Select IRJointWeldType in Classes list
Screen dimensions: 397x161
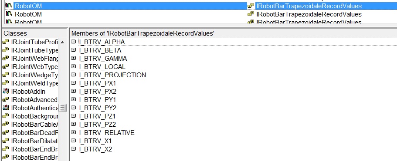pos(35,83)
